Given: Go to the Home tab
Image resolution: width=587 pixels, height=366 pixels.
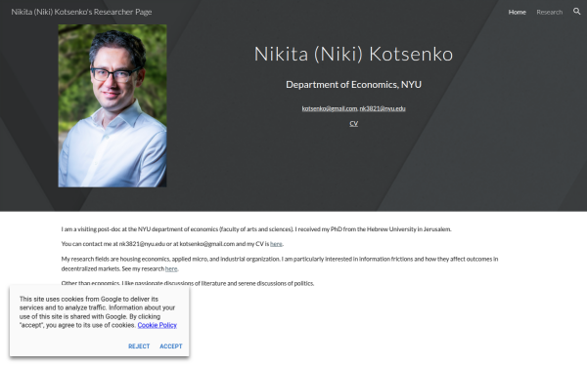Looking at the screenshot, I should [x=517, y=12].
